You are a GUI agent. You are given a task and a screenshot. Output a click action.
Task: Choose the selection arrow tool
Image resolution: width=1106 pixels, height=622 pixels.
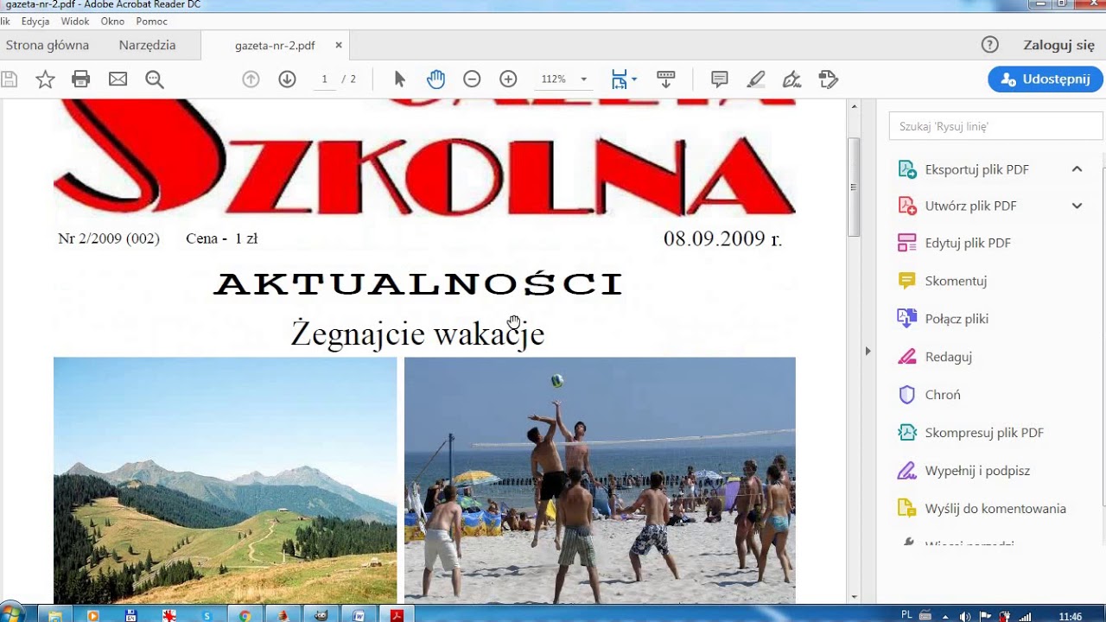click(x=399, y=79)
